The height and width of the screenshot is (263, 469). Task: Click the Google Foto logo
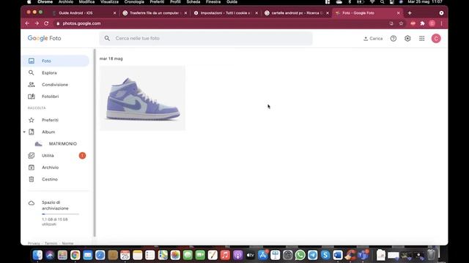44,38
